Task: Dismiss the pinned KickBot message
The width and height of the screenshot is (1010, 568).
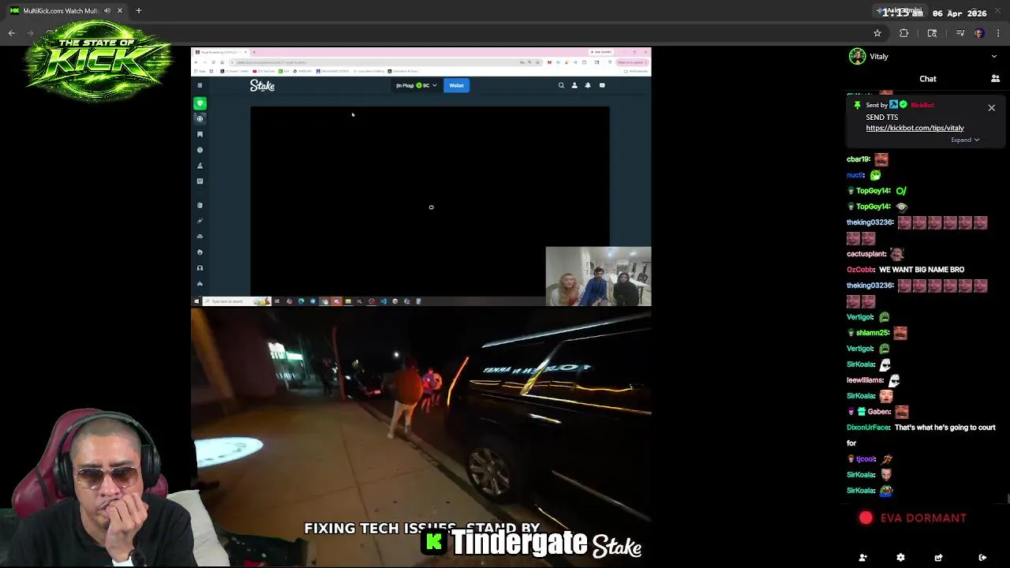Action: coord(992,108)
